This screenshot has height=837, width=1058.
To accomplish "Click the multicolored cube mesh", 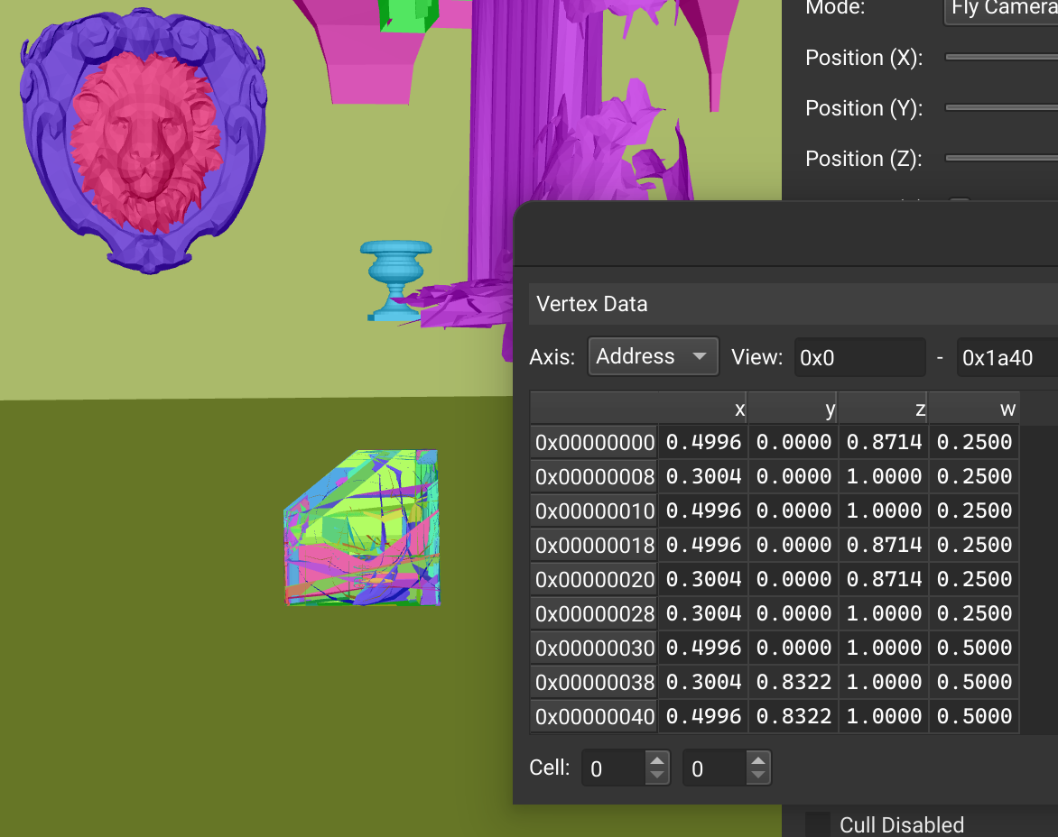I will tap(362, 528).
